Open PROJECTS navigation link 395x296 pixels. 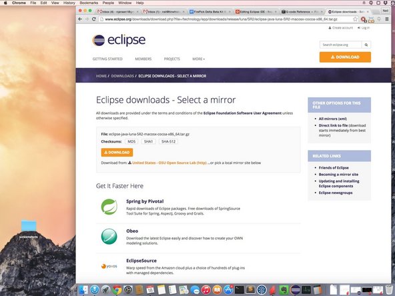[171, 59]
